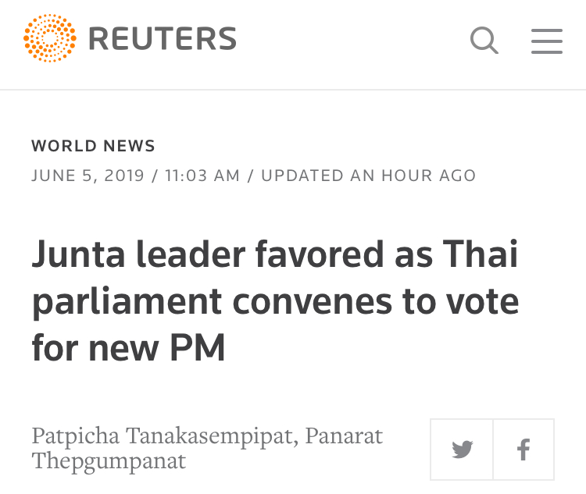Open the WORLD NEWS section link
This screenshot has height=494, width=586.
click(x=93, y=146)
